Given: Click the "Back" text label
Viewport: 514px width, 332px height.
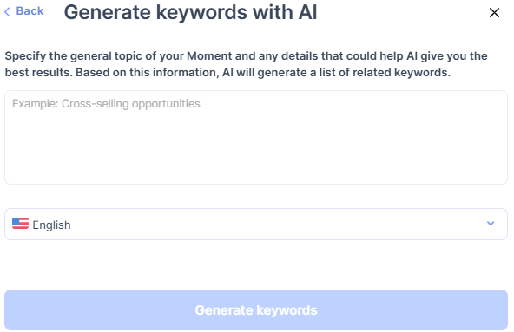Looking at the screenshot, I should coord(30,11).
